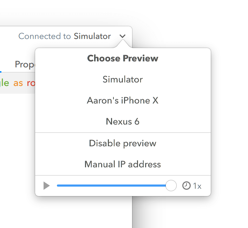Select Simulator in the preview list
The height and width of the screenshot is (228, 248).
pyautogui.click(x=123, y=79)
